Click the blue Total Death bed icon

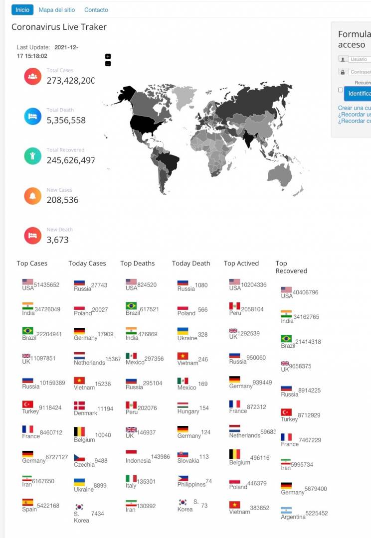tap(32, 116)
